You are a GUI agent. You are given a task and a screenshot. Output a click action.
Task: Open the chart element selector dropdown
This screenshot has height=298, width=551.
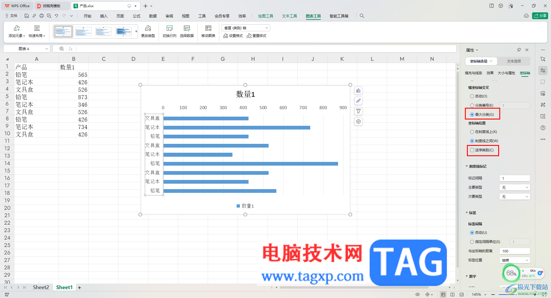point(246,28)
